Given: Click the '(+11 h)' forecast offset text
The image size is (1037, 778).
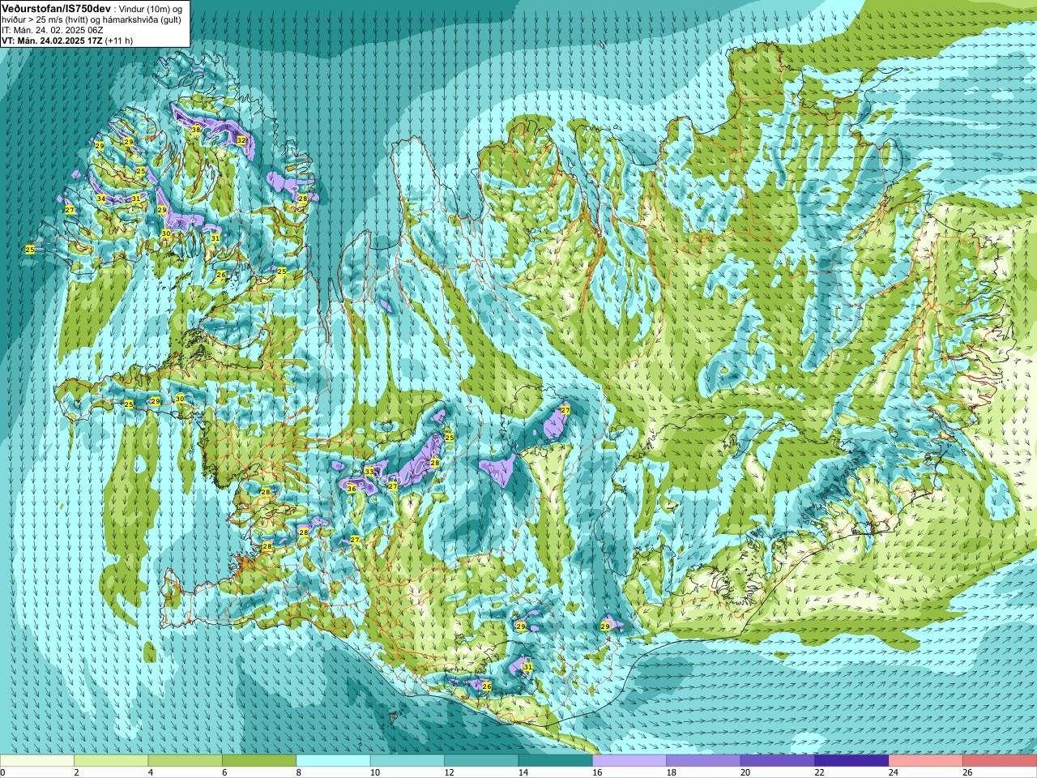Looking at the screenshot, I should coord(119,41).
